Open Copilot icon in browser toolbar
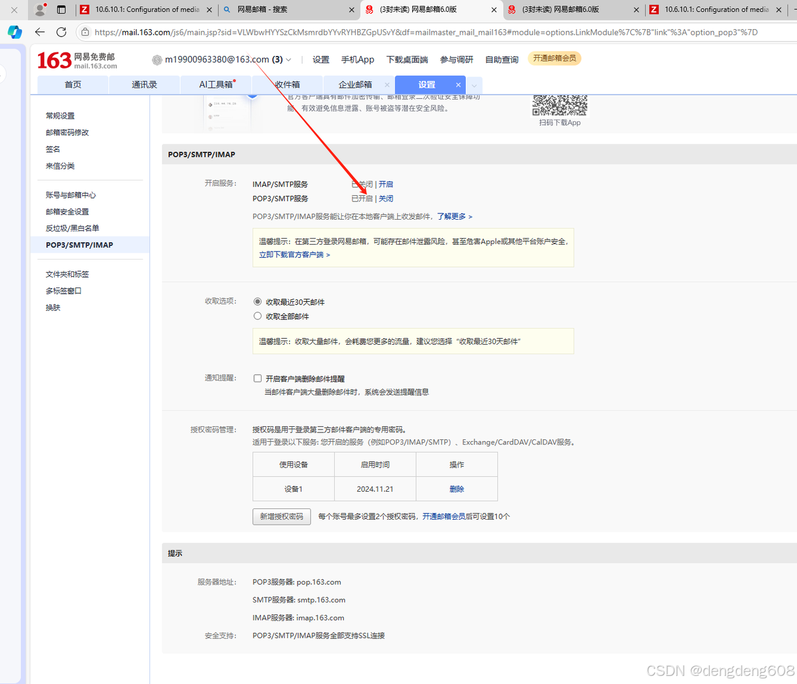 click(x=14, y=32)
